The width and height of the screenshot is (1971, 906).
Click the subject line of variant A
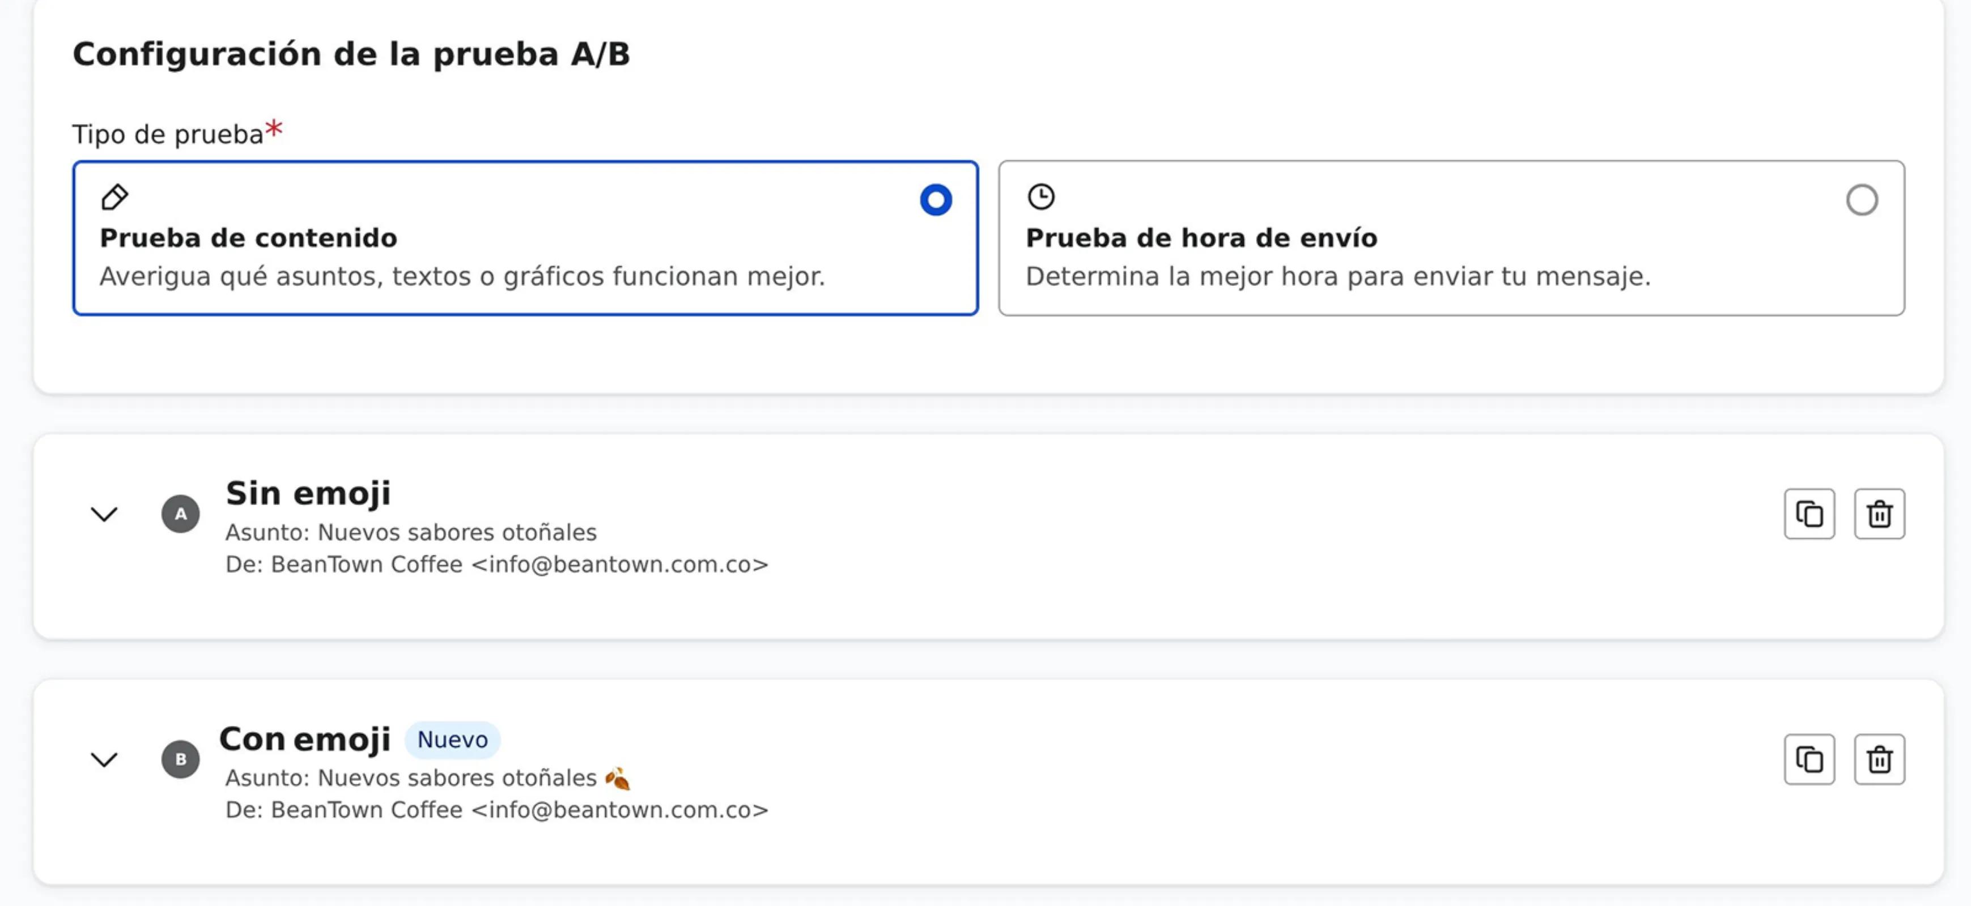coord(411,532)
